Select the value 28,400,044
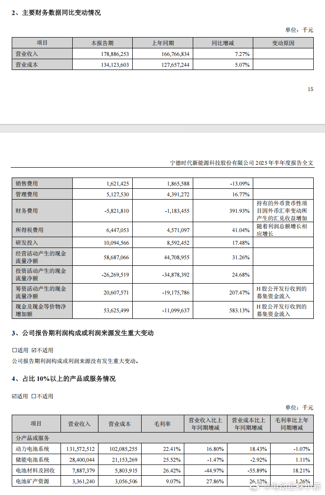This screenshot has width=325, height=495. 82,460
